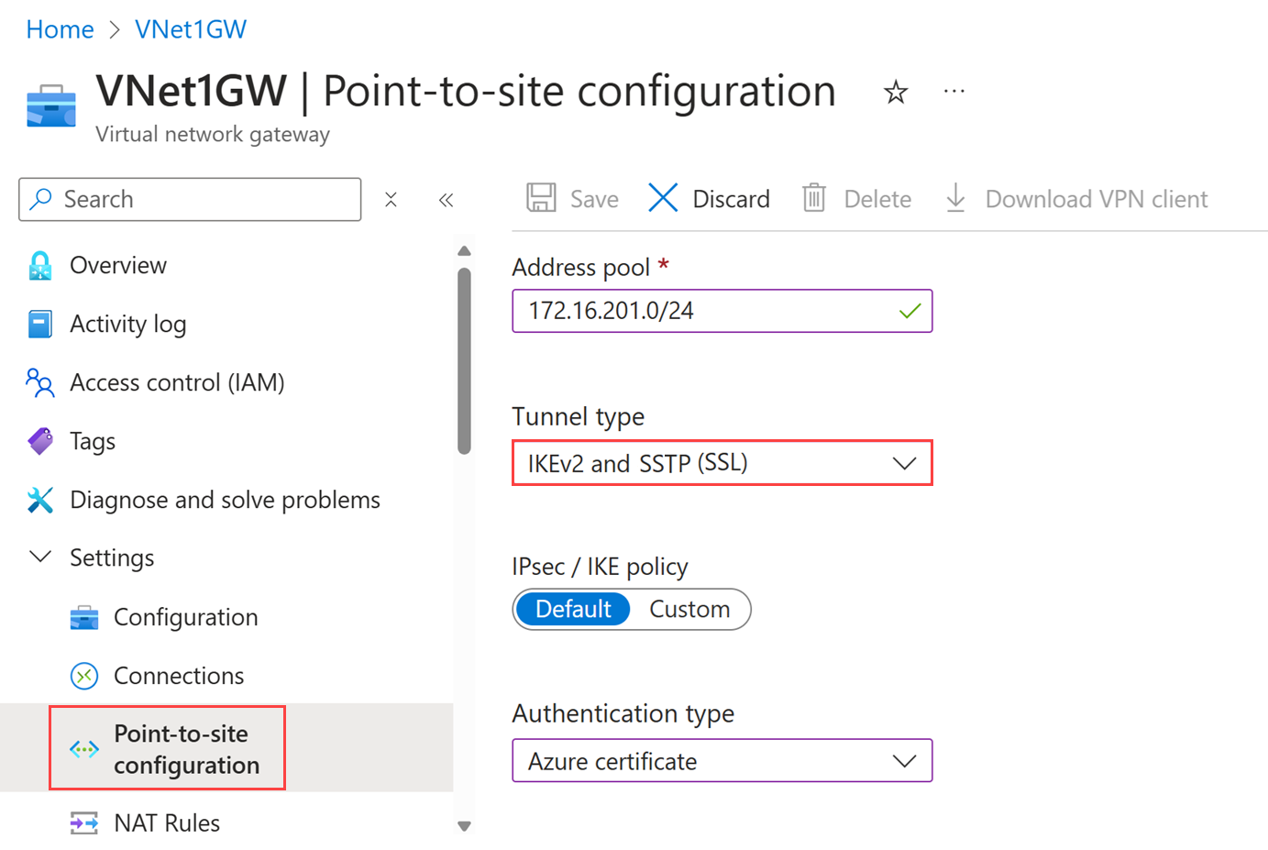Collapse the sidebar with double chevron
This screenshot has height=850, width=1268.
(x=447, y=200)
